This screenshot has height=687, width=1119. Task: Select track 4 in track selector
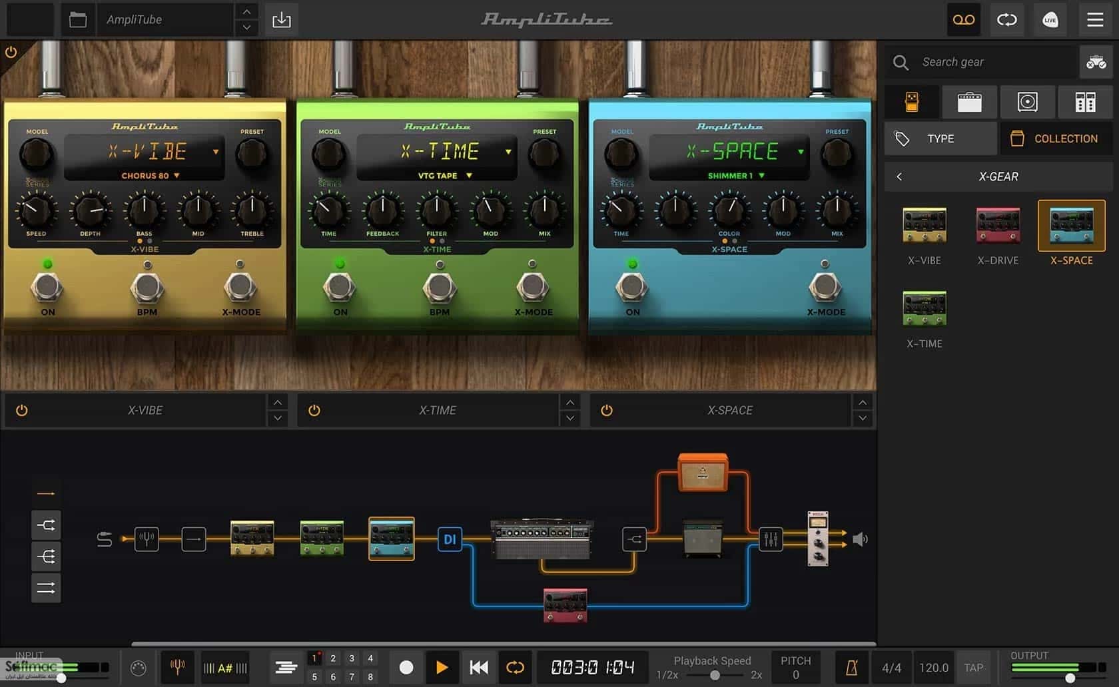pyautogui.click(x=370, y=658)
